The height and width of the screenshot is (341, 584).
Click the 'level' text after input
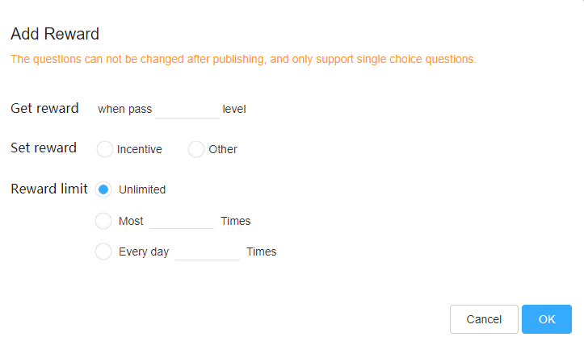coord(234,109)
